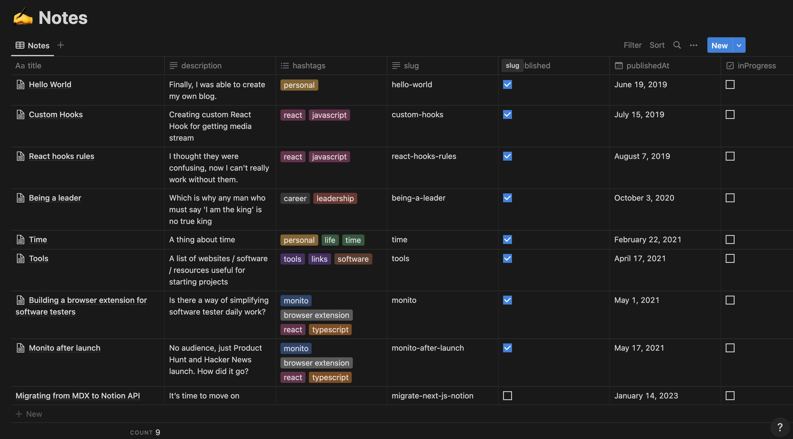Tick inProgress checkbox for Custom Hooks row
The height and width of the screenshot is (439, 793).
click(x=730, y=115)
